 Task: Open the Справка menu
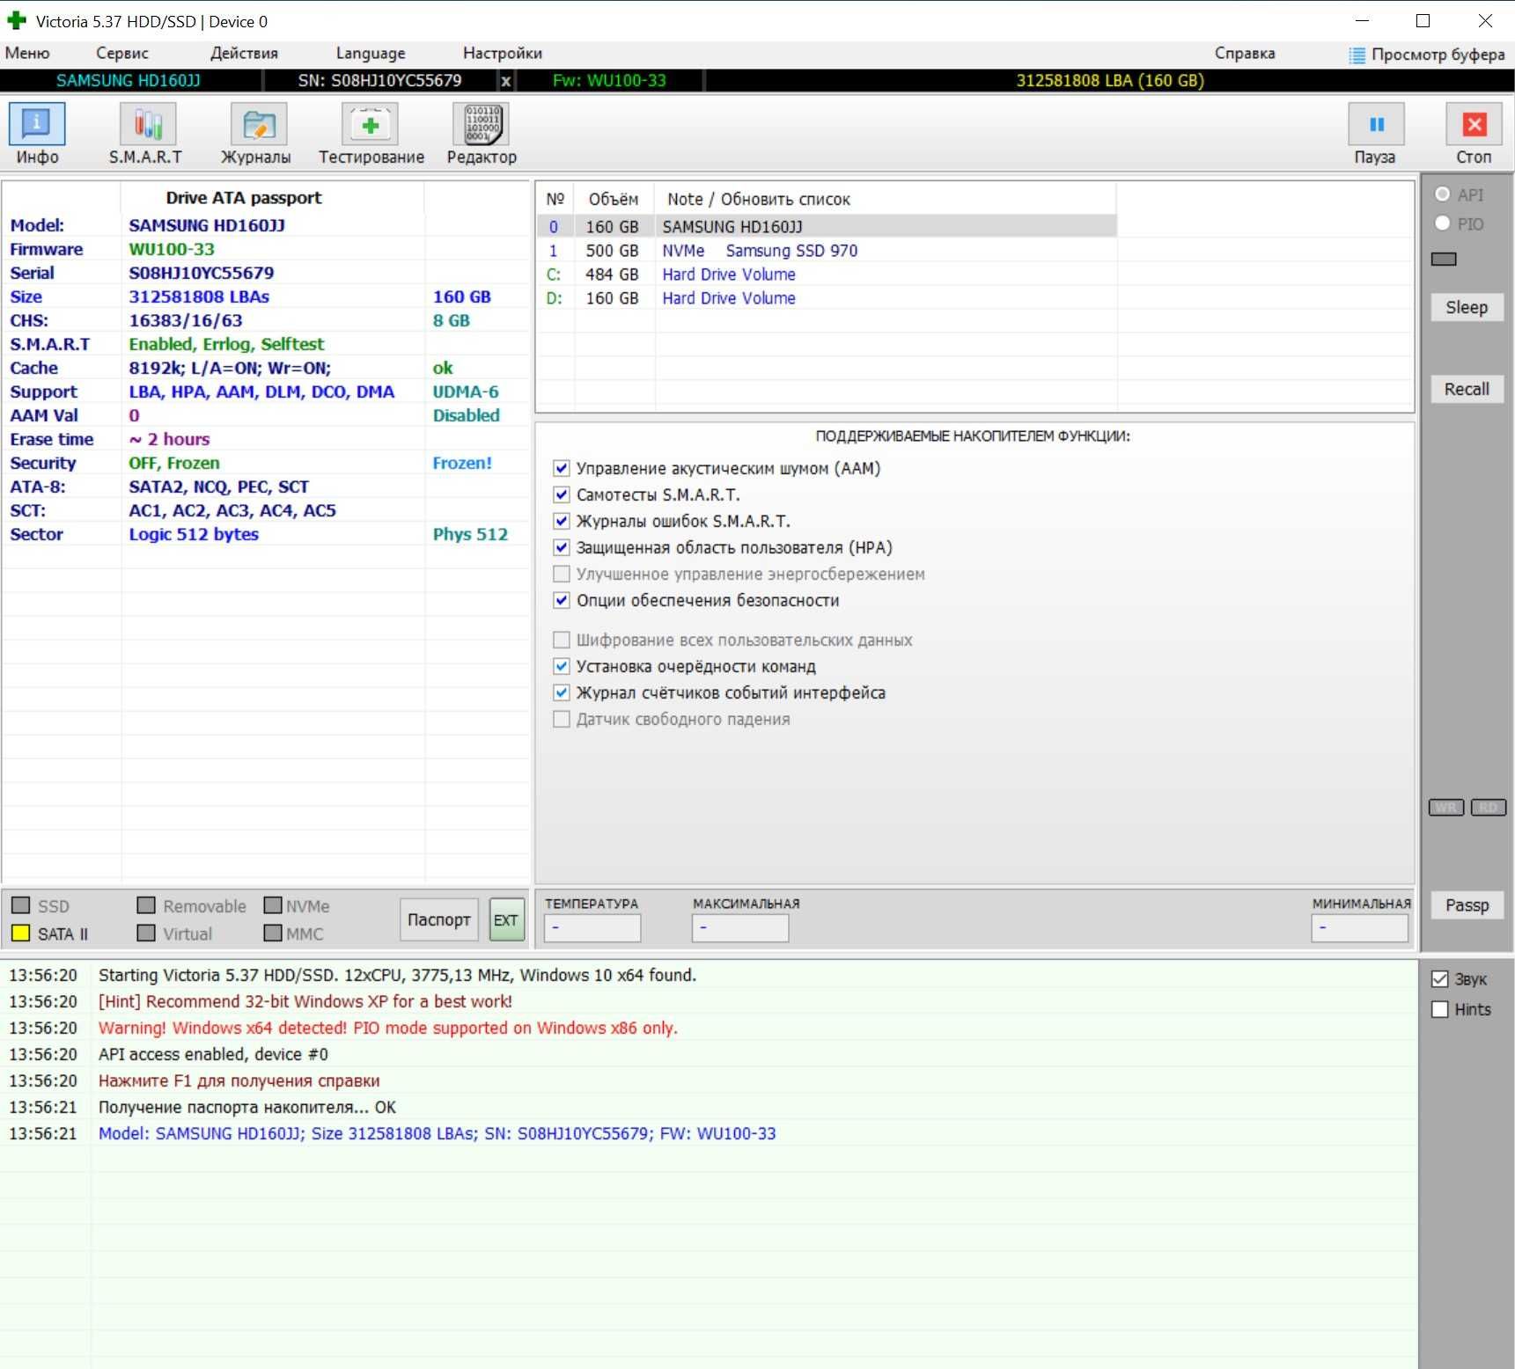(1245, 54)
